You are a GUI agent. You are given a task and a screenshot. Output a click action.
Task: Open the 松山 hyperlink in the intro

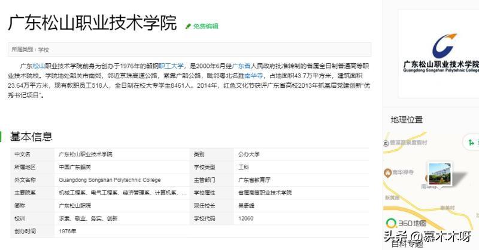[x=39, y=66]
